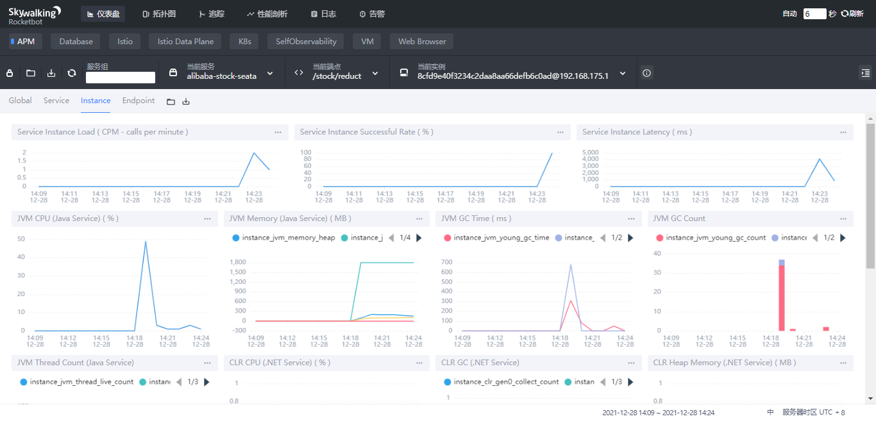Click the vertical page scrollbar

click(x=870, y=195)
